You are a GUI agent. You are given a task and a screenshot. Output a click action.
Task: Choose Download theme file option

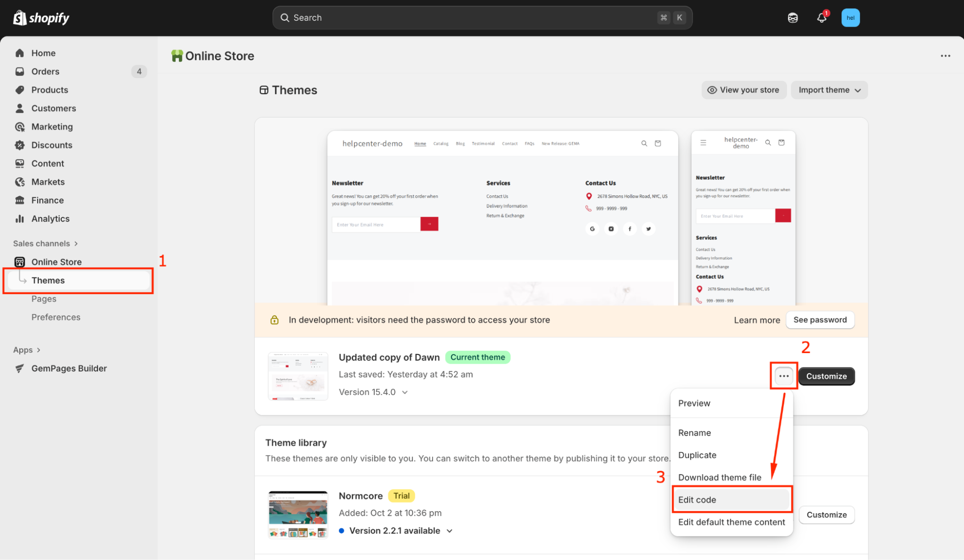pyautogui.click(x=720, y=478)
